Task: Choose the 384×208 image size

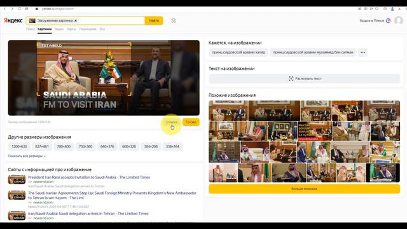Action: pos(151,146)
